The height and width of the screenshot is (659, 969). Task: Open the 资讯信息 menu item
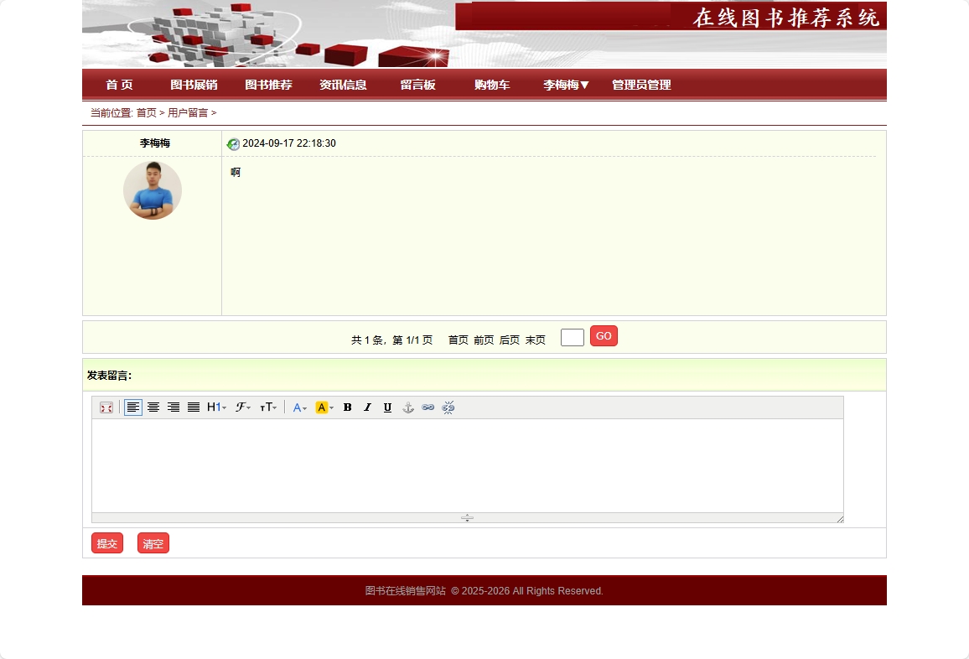(343, 85)
